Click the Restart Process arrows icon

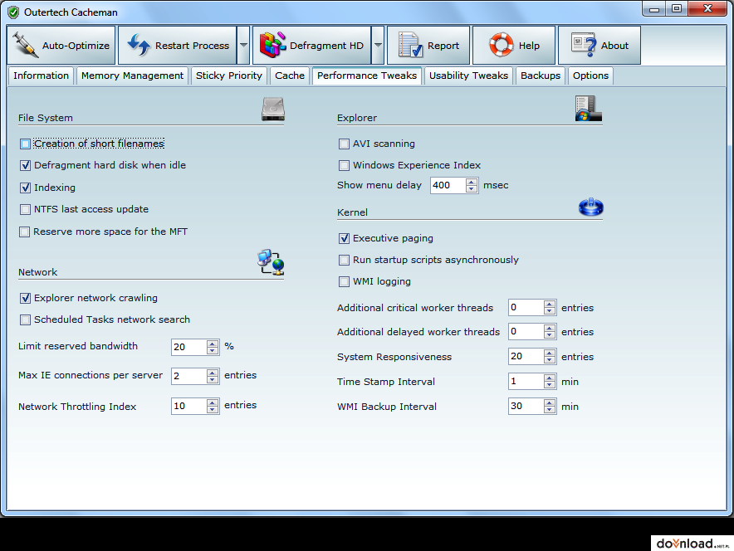[139, 45]
